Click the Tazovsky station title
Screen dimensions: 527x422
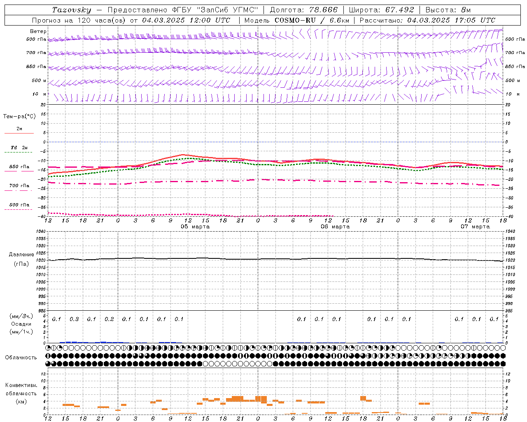pos(71,10)
